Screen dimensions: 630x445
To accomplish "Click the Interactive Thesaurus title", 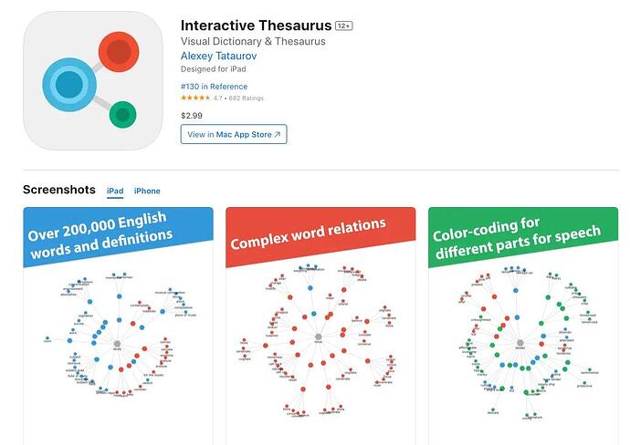I will pos(256,25).
